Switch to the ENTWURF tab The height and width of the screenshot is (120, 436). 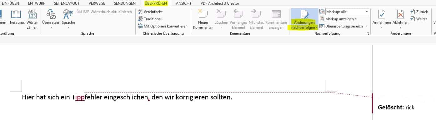[x=36, y=3]
